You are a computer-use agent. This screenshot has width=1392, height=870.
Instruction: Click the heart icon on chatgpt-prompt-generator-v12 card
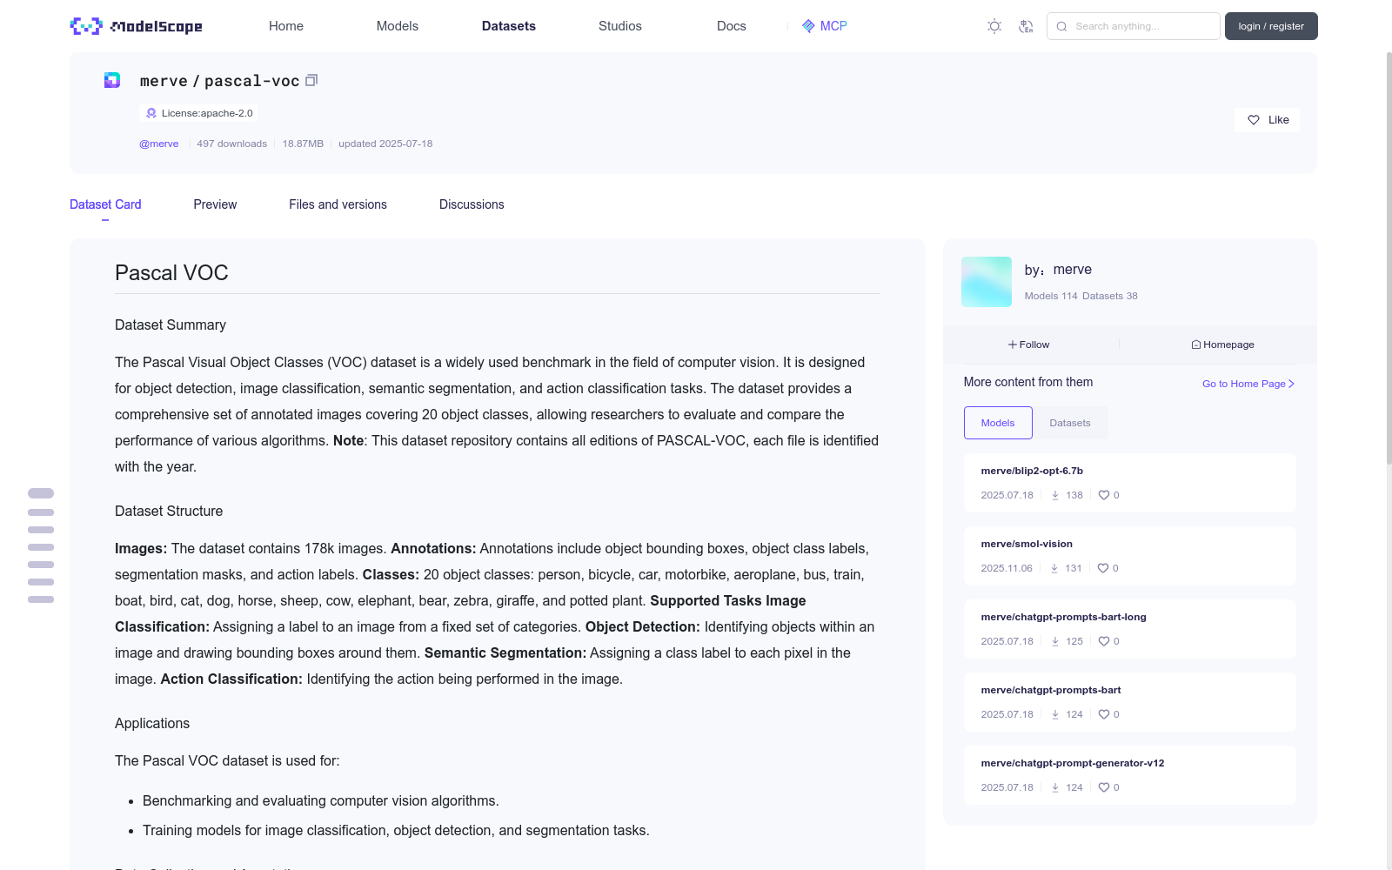click(1104, 787)
